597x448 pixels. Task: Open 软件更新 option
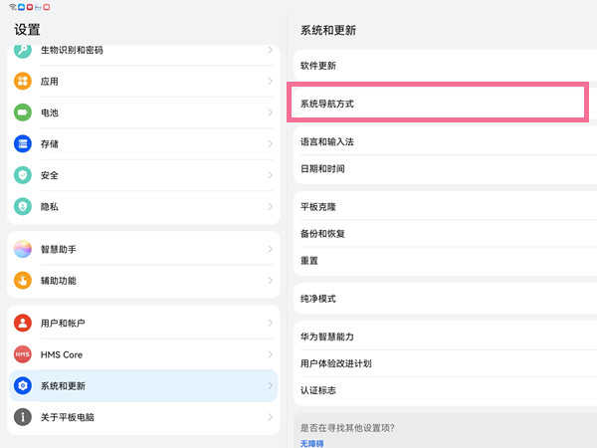[x=446, y=66]
